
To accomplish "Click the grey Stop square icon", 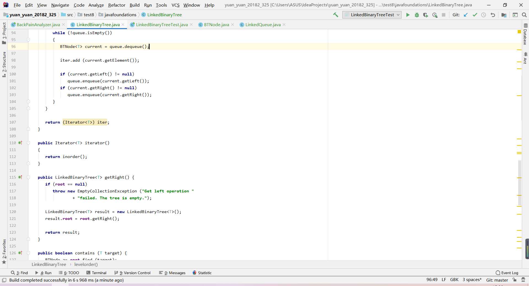I will pos(444,15).
